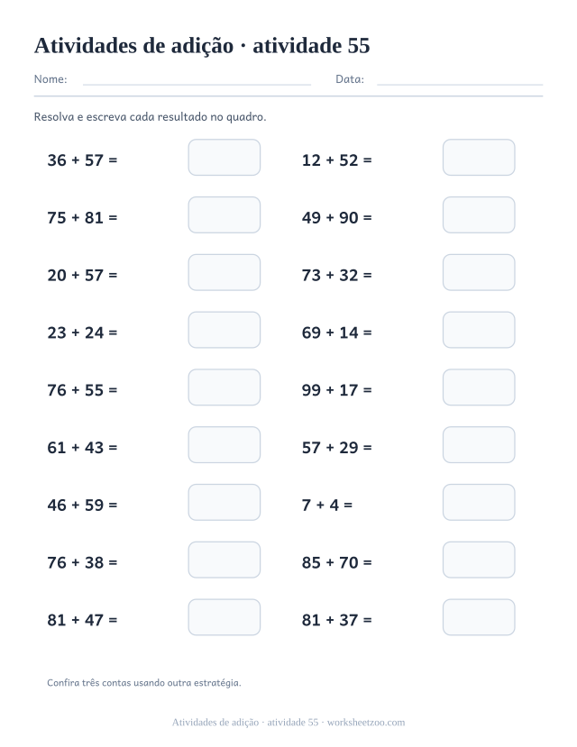This screenshot has width=577, height=747.
Task: Select the answer box for 99 + 17
Action: point(479,387)
